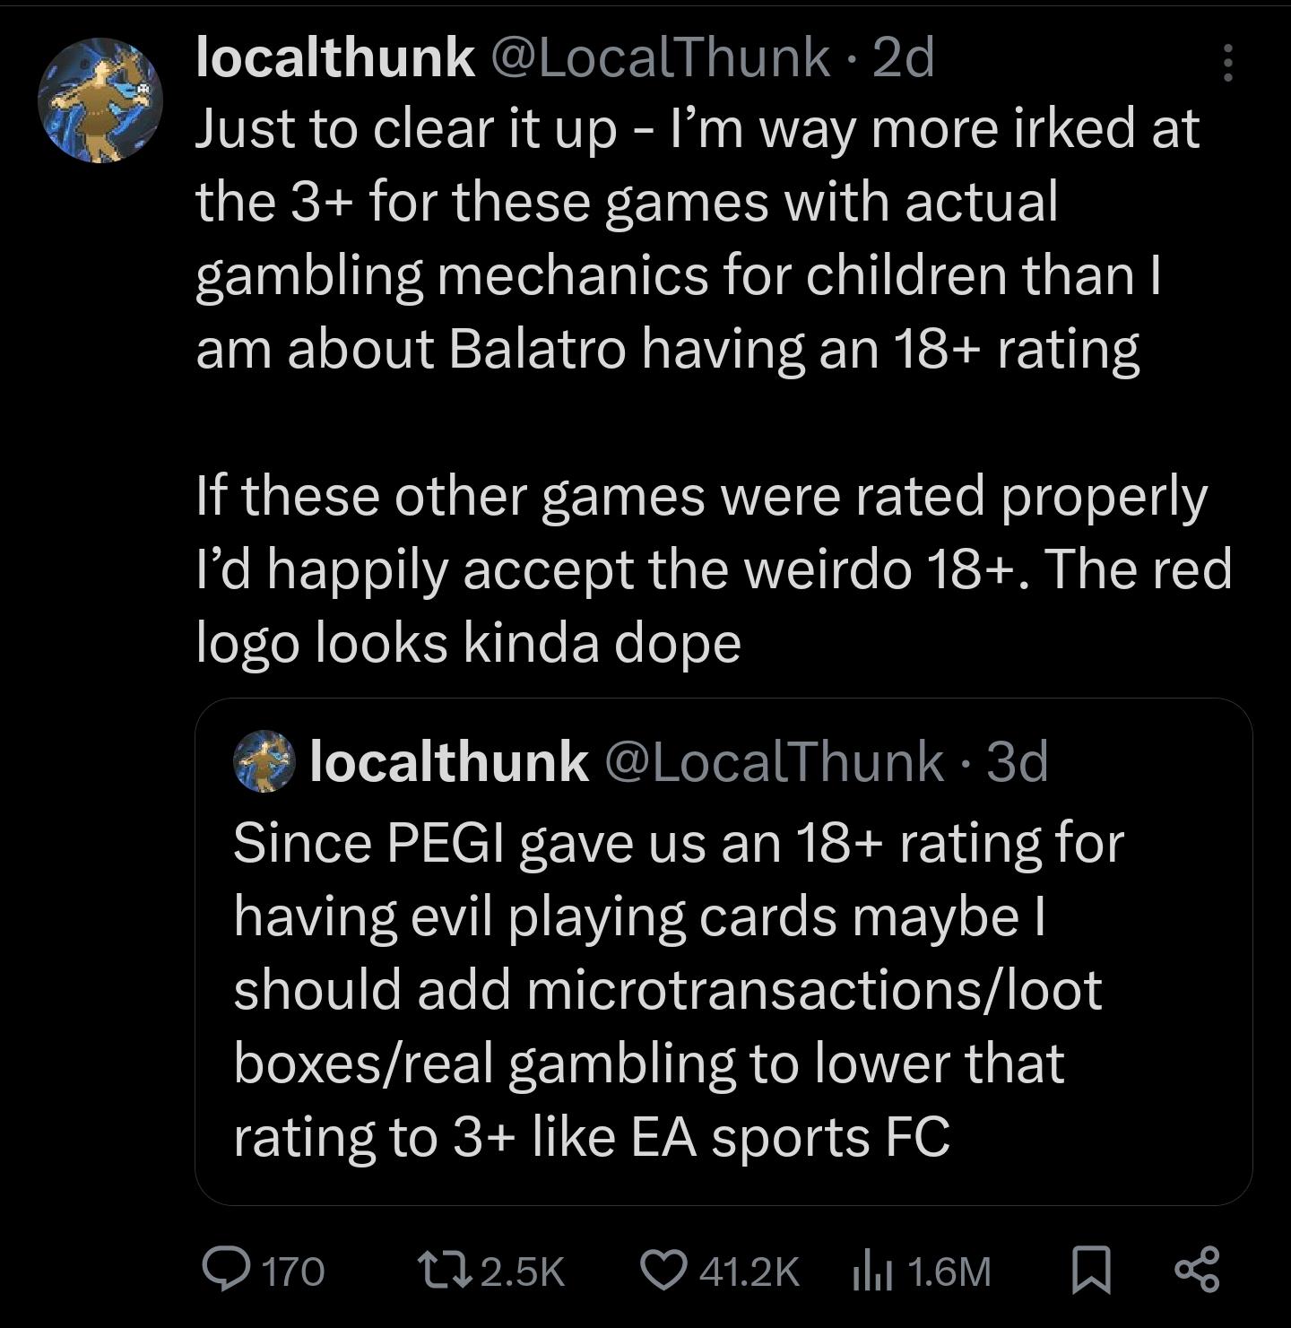
Task: Repost this tweet via the retweet icon
Action: tap(445, 1270)
